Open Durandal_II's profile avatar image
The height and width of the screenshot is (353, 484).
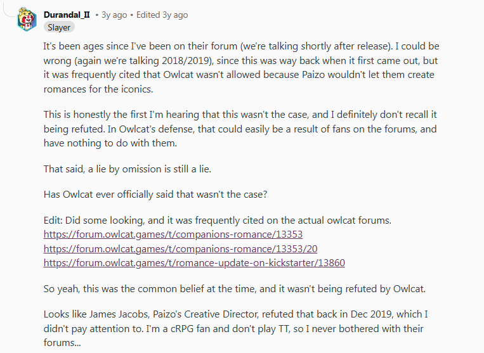click(27, 20)
